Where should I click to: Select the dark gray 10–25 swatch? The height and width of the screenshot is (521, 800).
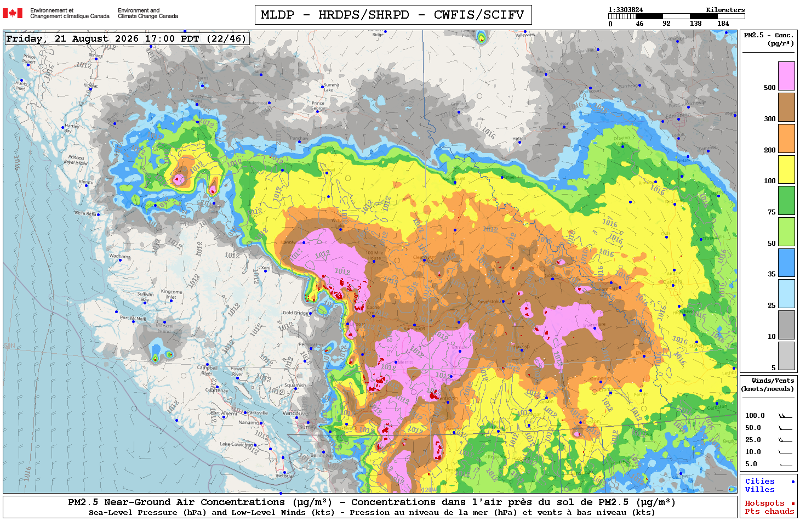[x=786, y=325]
